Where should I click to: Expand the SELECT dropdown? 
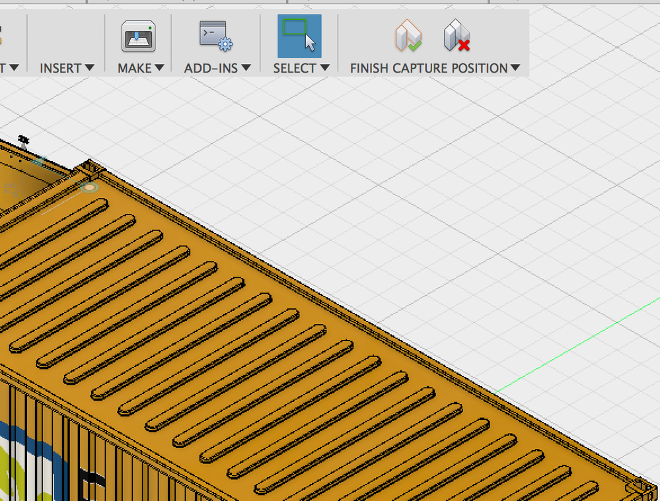click(301, 68)
